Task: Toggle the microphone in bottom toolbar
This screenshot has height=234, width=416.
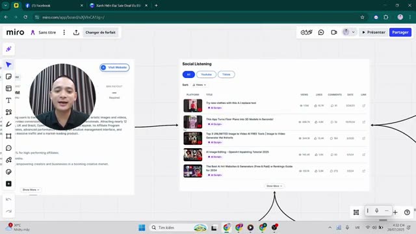Action: [376, 211]
